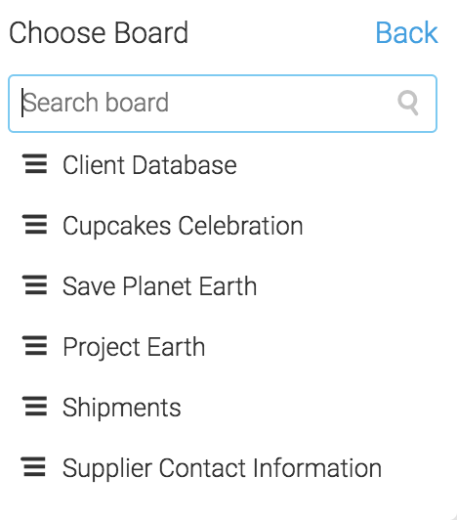457x520 pixels.
Task: Click the list icon beside Save Planet Earth
Action: [x=34, y=285]
